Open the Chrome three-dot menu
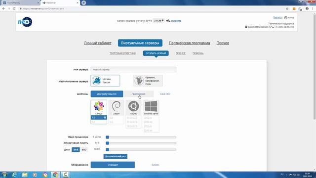Viewport: 316px width, 178px height. tap(313, 9)
